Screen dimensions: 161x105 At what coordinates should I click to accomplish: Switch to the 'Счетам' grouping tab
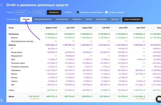89,19
